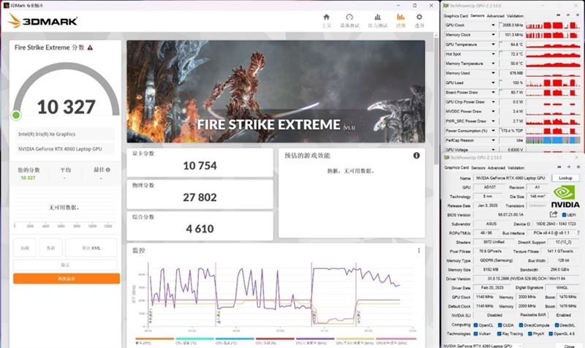Screen dimensions: 585x348
Task: Toggle the OpenCL checkbox
Action: click(476, 325)
